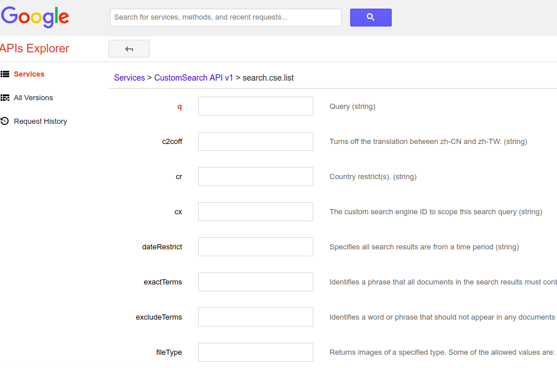Image resolution: width=557 pixels, height=368 pixels.
Task: Click the Services list icon in the sidebar
Action: (x=5, y=74)
